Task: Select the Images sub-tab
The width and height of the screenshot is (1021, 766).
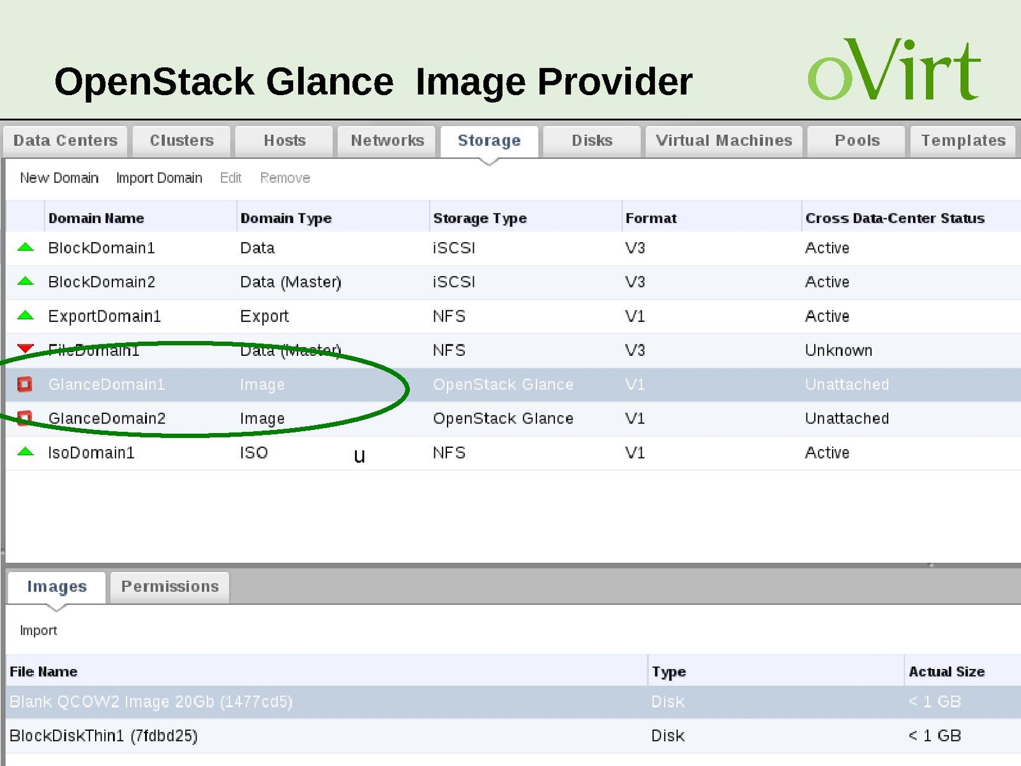Action: (x=57, y=586)
